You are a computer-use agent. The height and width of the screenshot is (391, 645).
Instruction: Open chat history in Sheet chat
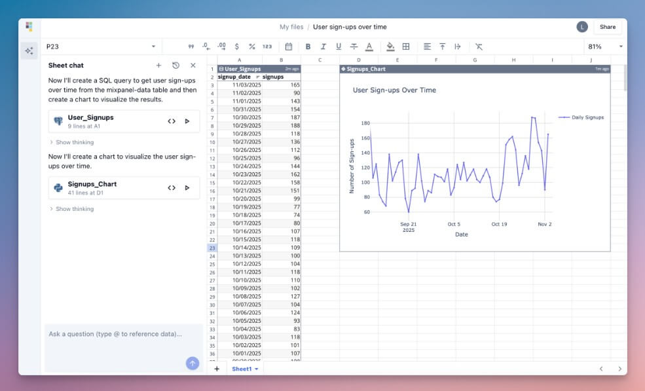(x=174, y=65)
